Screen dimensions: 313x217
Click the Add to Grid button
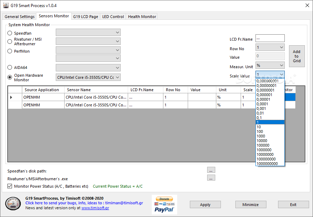(297, 56)
